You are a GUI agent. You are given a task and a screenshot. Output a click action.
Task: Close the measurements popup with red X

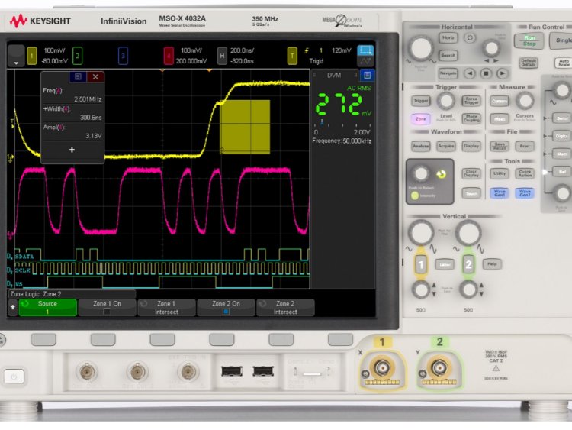pos(95,76)
